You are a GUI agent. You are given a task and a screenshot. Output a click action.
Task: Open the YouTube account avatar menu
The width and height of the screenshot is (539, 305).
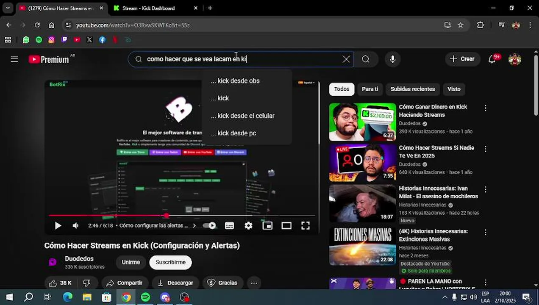point(515,59)
